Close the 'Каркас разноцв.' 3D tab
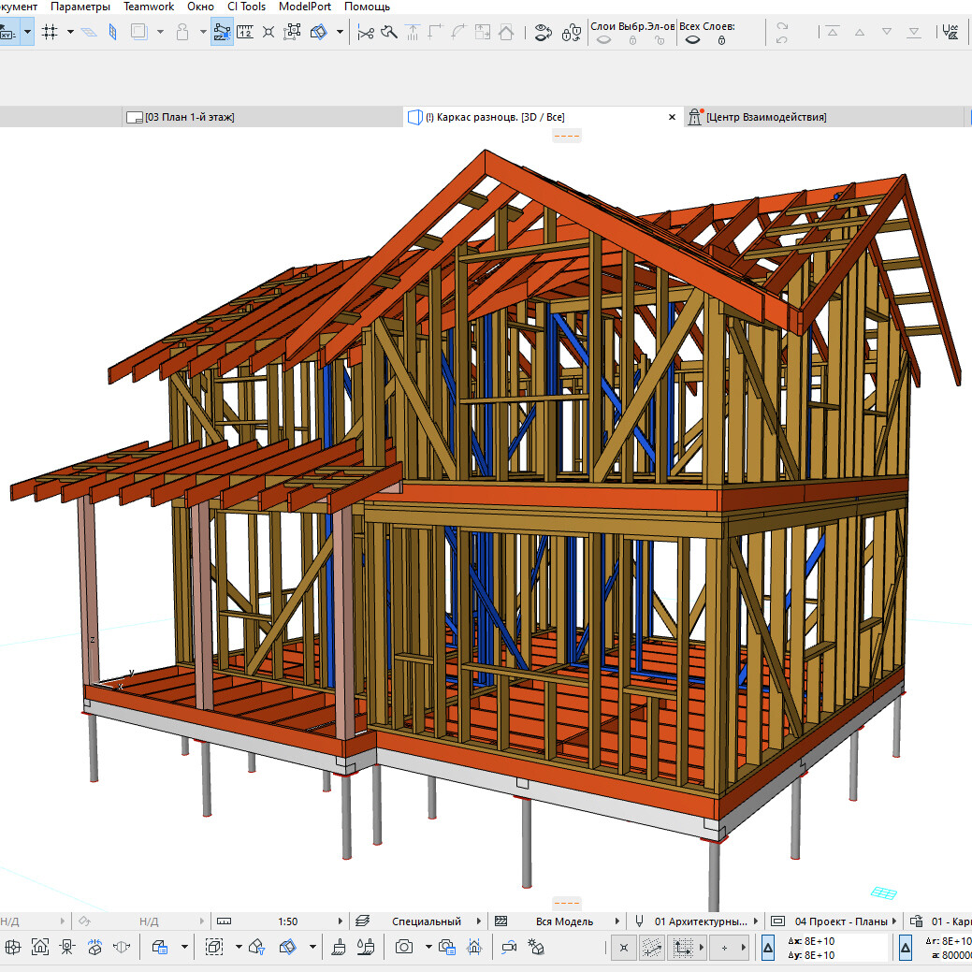The image size is (972, 972). pyautogui.click(x=671, y=117)
